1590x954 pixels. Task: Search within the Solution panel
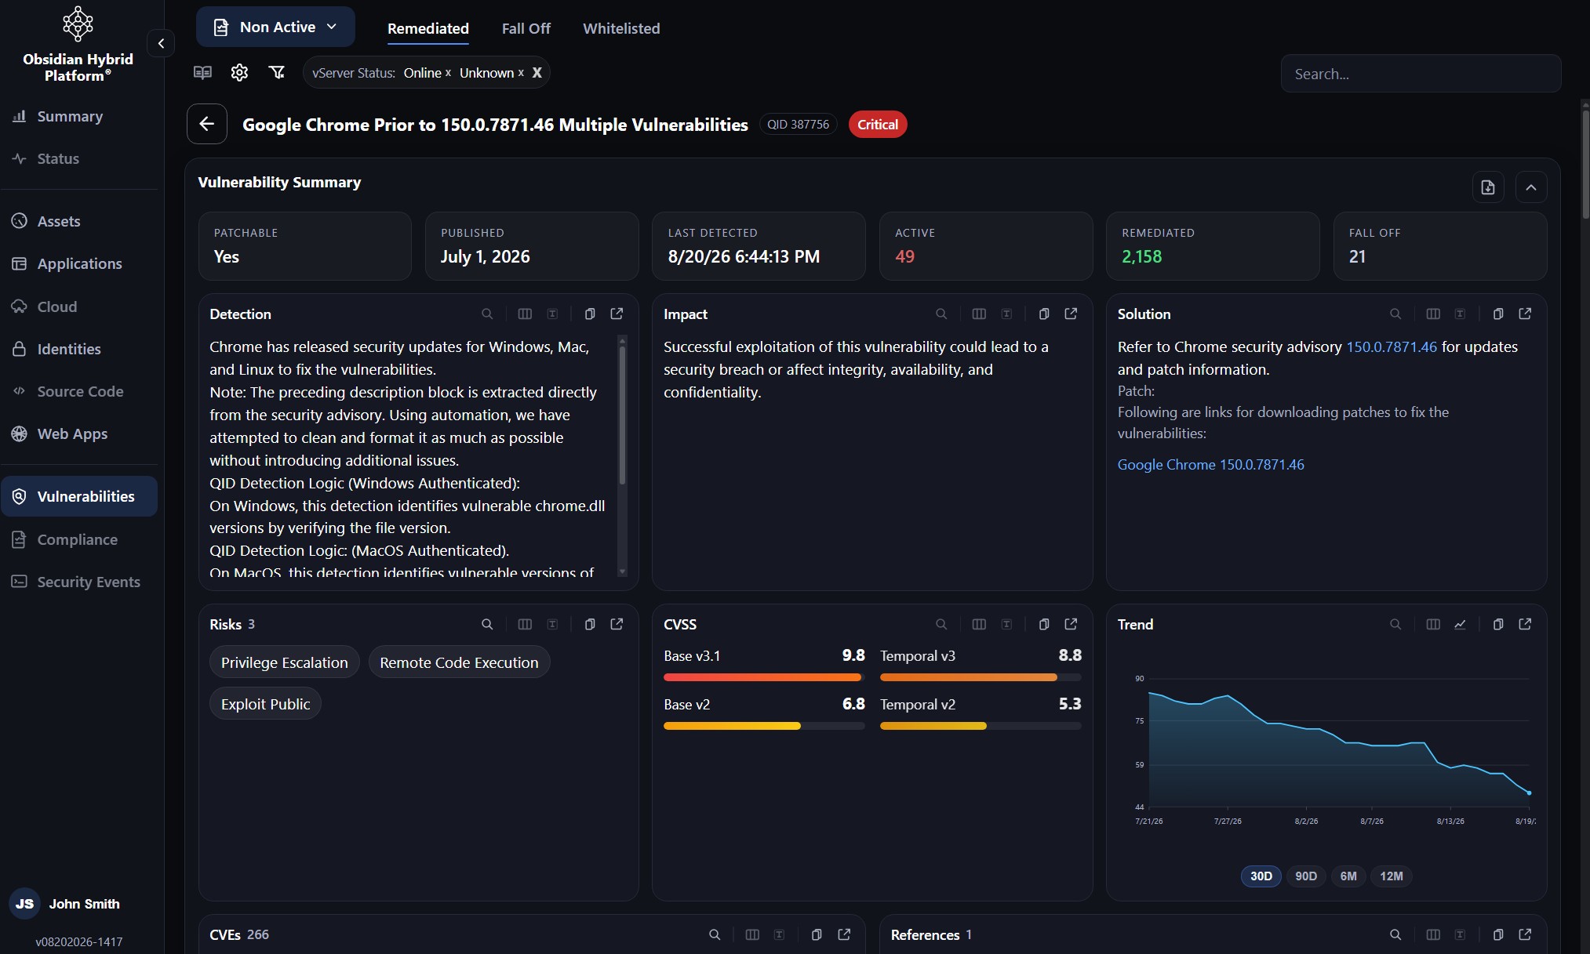click(x=1395, y=314)
